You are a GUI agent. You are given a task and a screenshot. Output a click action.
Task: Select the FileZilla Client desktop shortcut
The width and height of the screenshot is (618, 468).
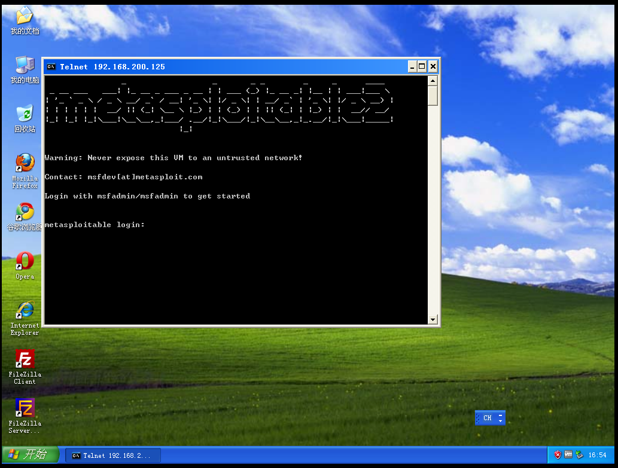[25, 367]
